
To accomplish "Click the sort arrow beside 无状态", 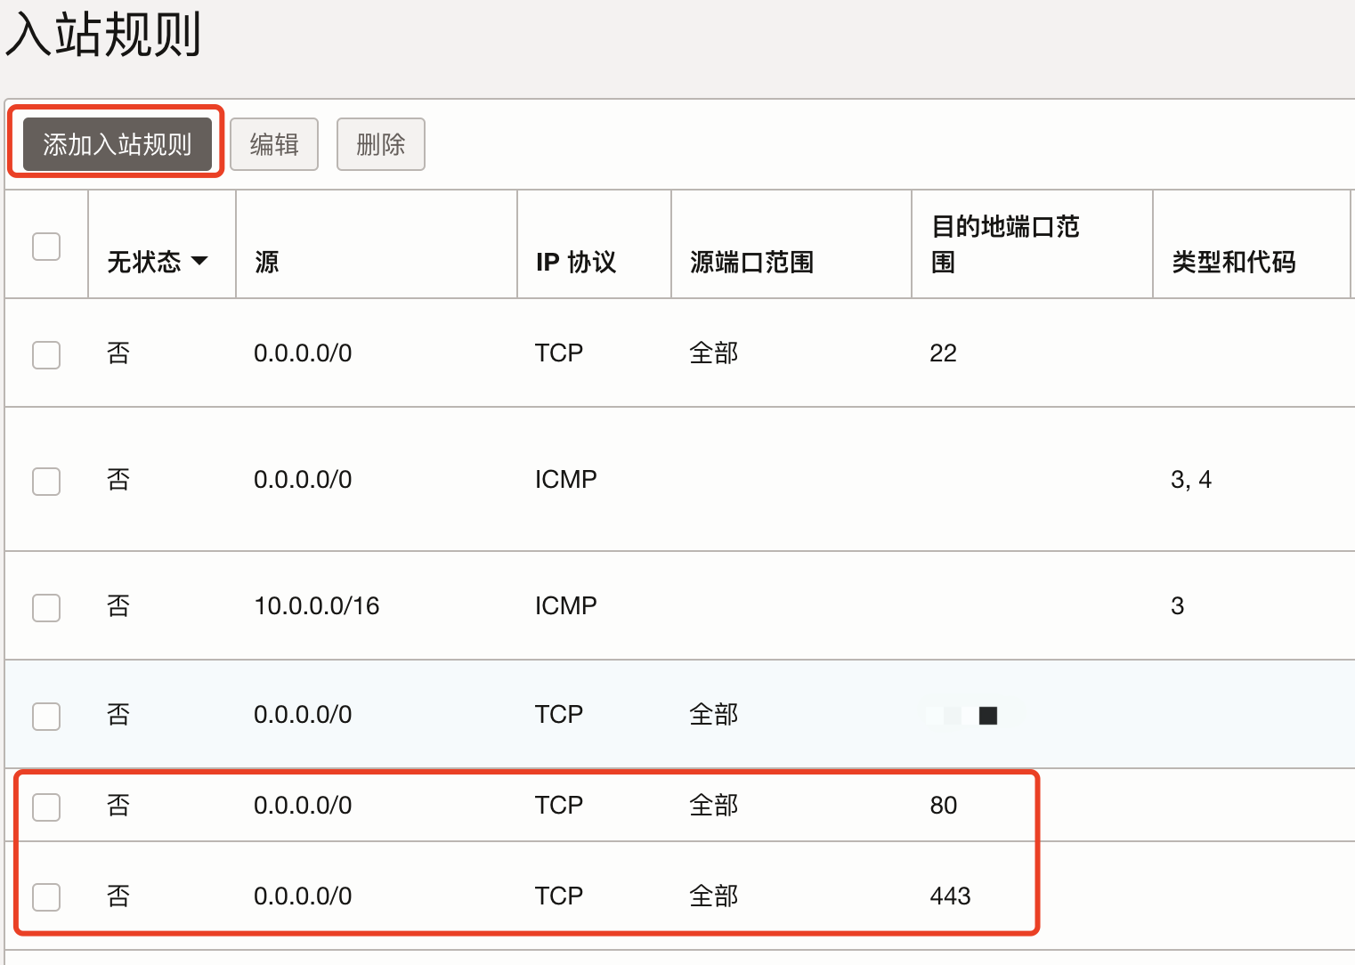I will coord(200,262).
